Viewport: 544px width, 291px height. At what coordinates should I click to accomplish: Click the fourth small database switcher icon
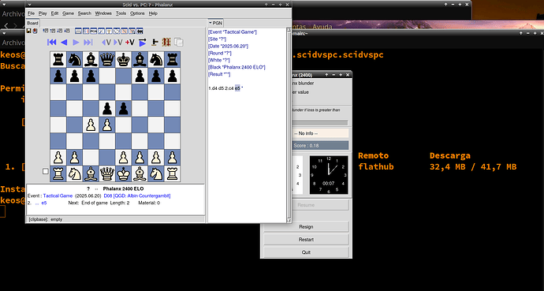67,31
